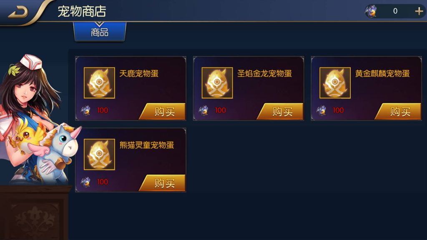Add currency with the plus icon
The width and height of the screenshot is (427, 240).
419,11
